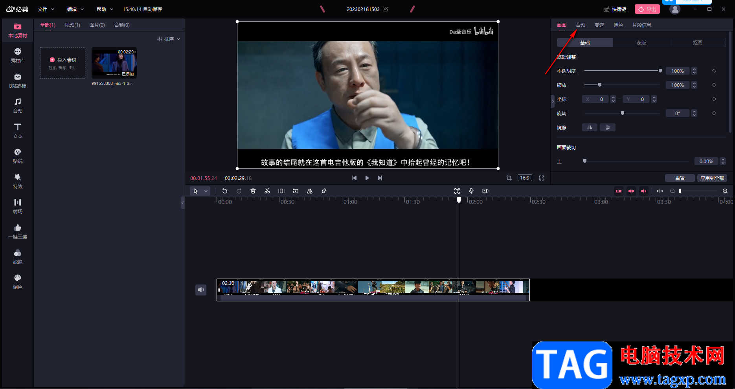Switch to the 变速 speed tab
This screenshot has height=389, width=735.
(x=599, y=25)
